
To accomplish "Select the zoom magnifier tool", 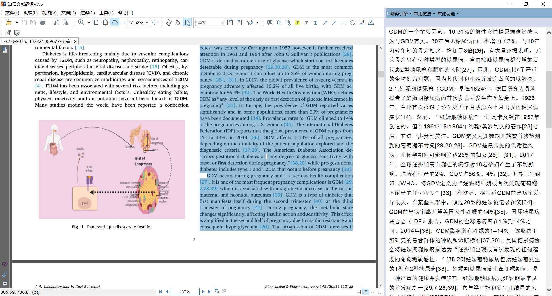I will click(x=81, y=23).
